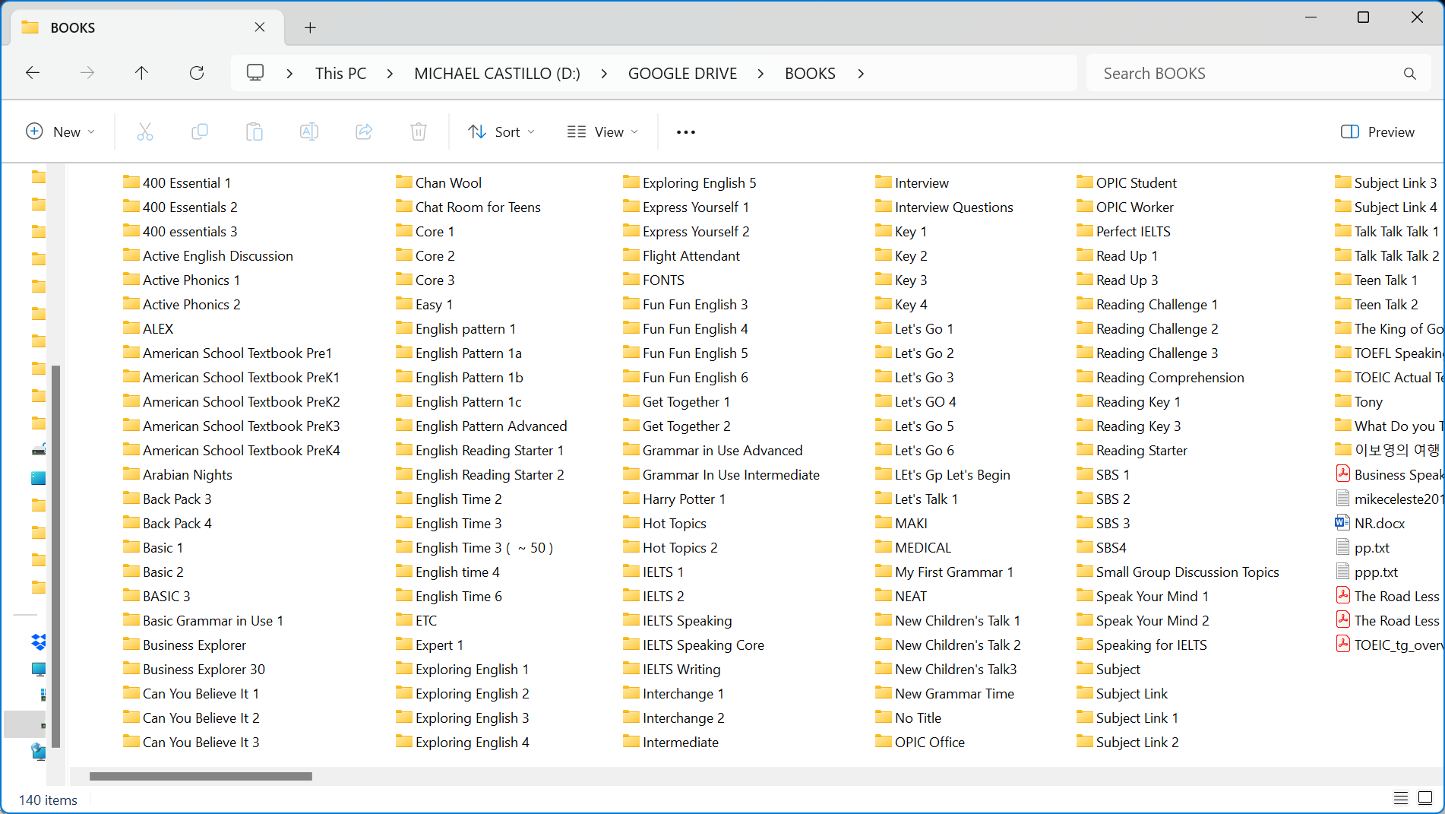Refresh the folder view

(x=197, y=73)
